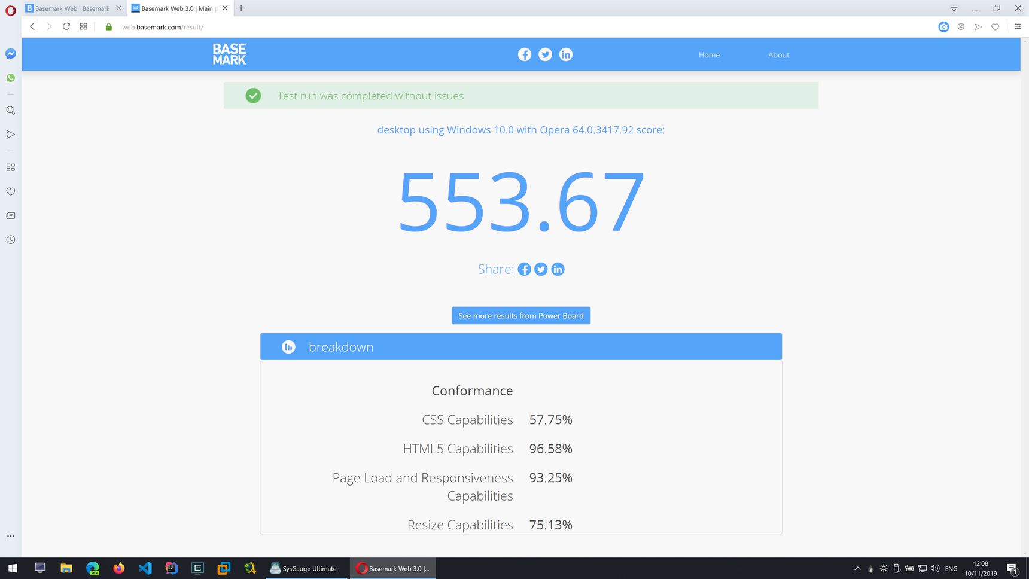Open History clock in the sidebar
Image resolution: width=1029 pixels, height=579 pixels.
11,240
